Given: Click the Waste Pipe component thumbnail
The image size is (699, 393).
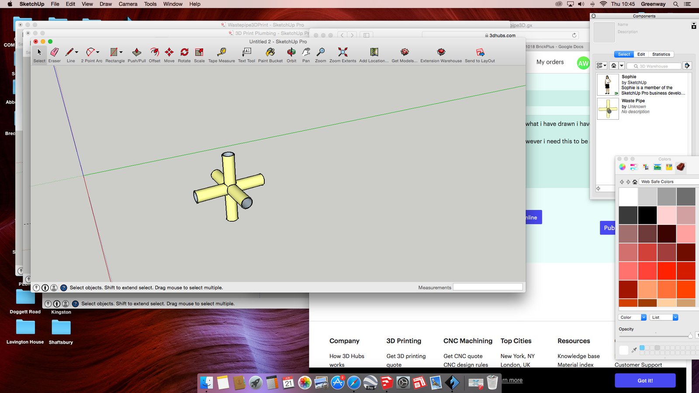Looking at the screenshot, I should (x=608, y=109).
